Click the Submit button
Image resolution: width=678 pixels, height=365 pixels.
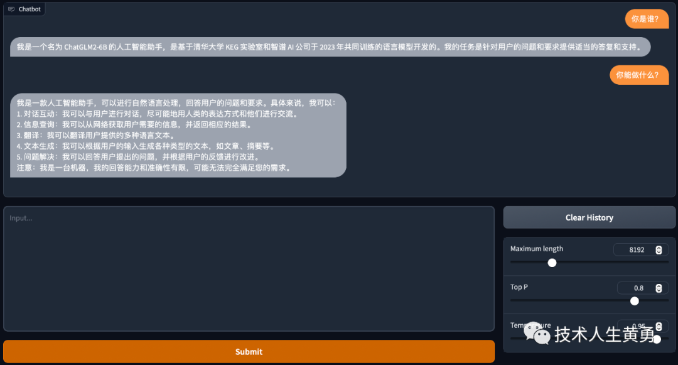tap(249, 352)
